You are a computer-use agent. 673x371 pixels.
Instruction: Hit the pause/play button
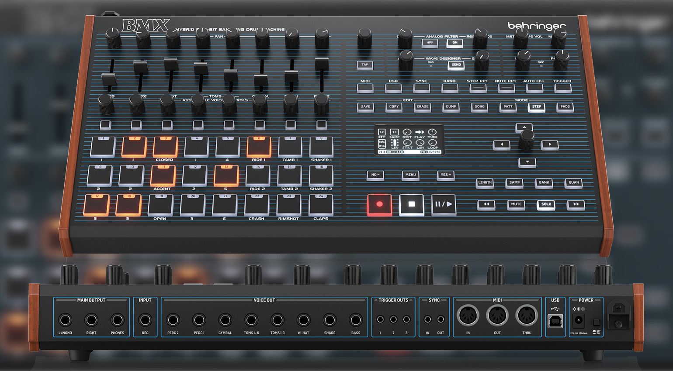coord(444,204)
